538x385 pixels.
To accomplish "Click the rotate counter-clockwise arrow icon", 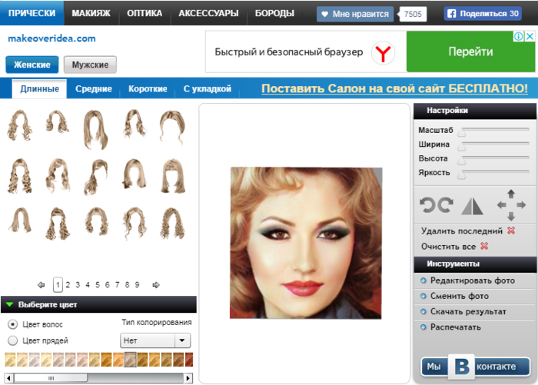I will pos(427,205).
